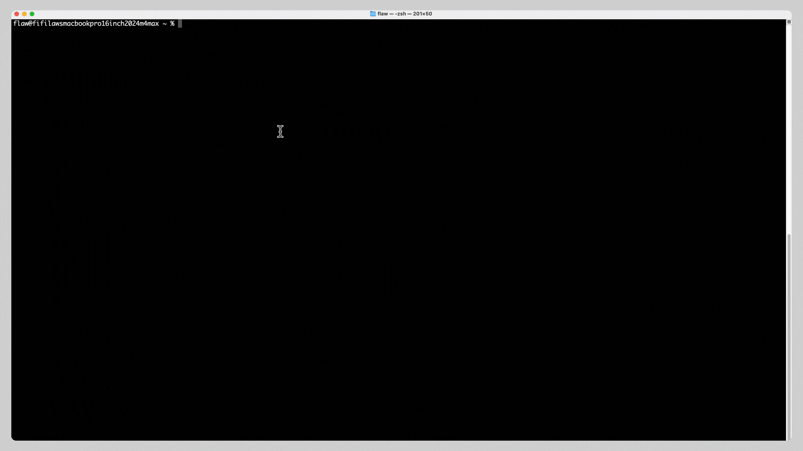This screenshot has width=803, height=451.
Task: Minimize Terminal with the yellow button
Action: (24, 14)
